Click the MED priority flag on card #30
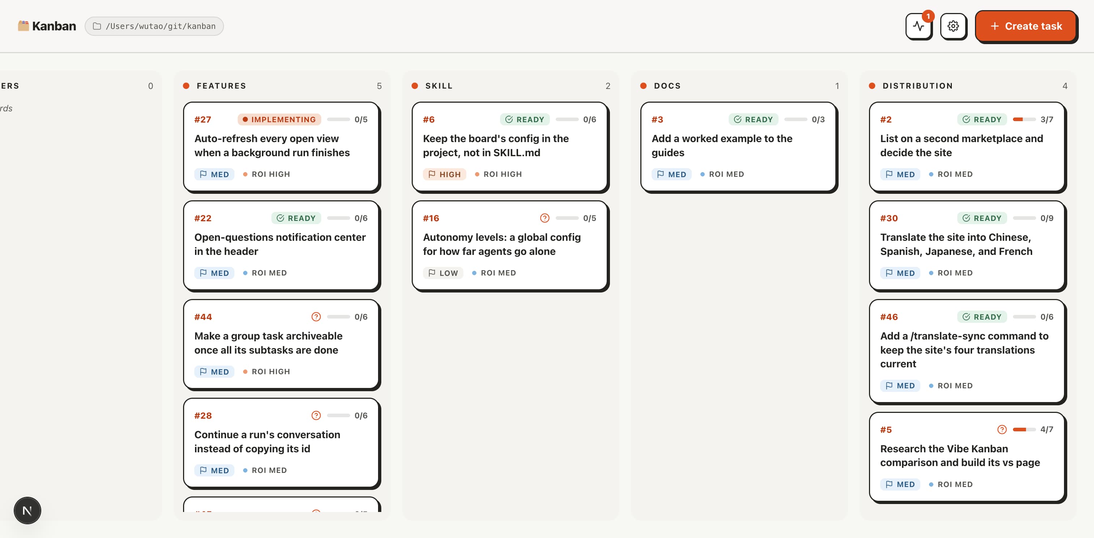1094x538 pixels. tap(900, 273)
